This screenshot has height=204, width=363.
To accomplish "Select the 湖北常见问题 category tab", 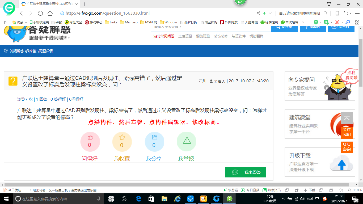I will point(164,36).
